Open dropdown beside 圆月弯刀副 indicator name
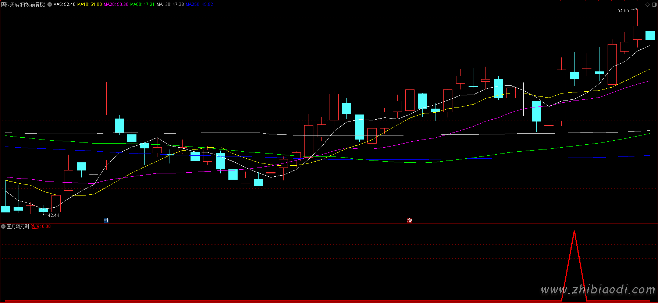 pyautogui.click(x=3, y=226)
